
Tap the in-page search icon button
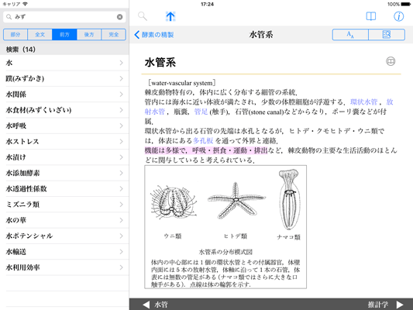(387, 35)
